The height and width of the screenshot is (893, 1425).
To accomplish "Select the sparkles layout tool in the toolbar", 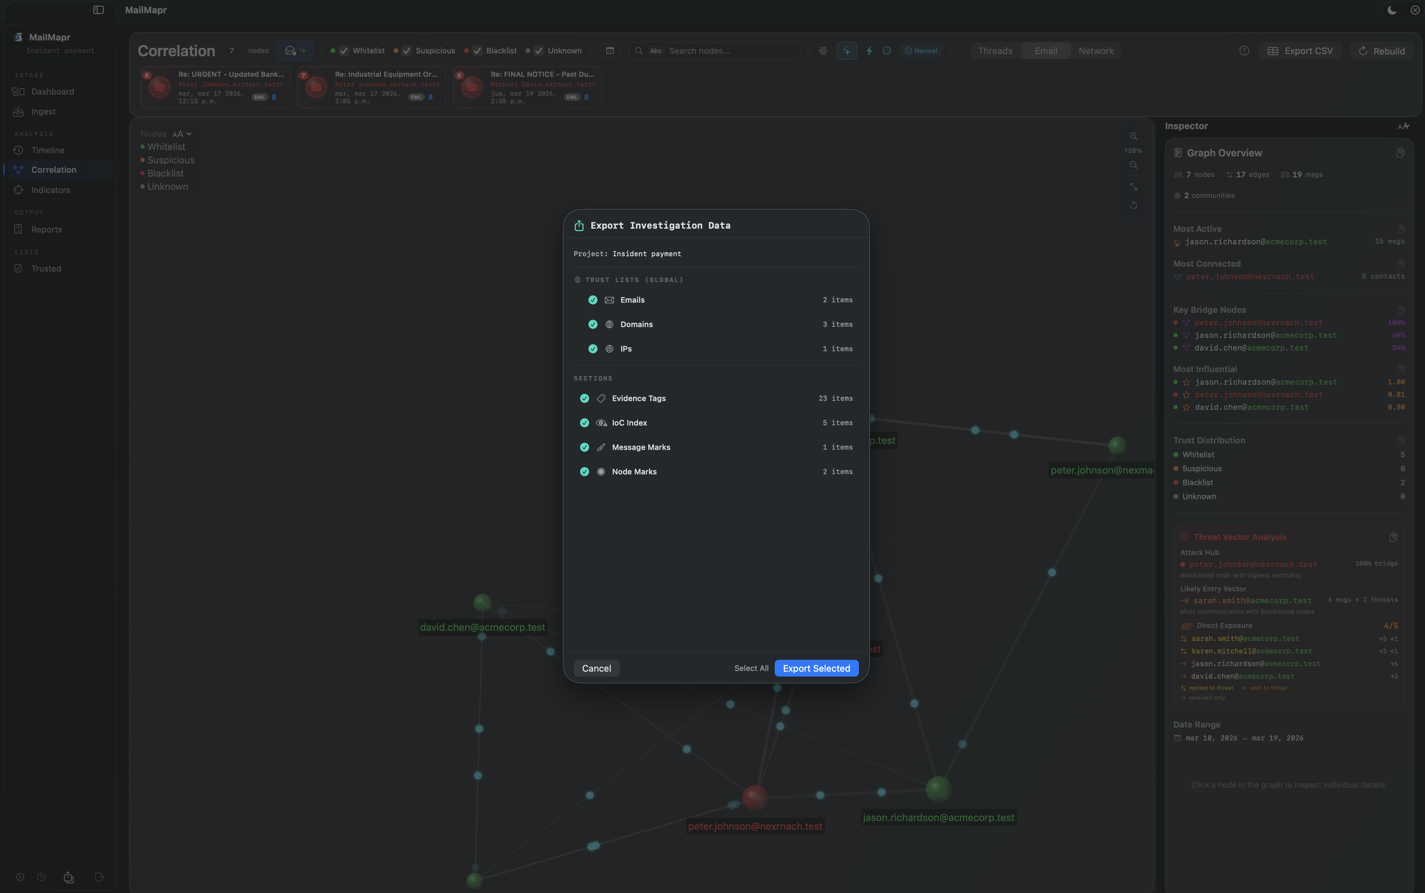I will tap(846, 51).
